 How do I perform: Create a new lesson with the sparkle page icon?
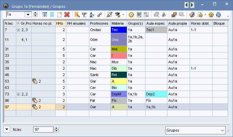(60, 15)
